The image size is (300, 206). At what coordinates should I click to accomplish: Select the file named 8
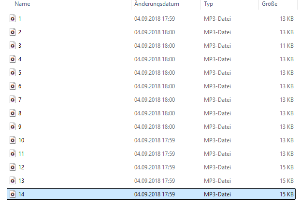(20, 113)
